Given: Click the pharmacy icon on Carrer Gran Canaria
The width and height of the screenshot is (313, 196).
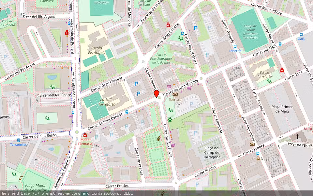Looking at the screenshot, I should [x=168, y=25].
